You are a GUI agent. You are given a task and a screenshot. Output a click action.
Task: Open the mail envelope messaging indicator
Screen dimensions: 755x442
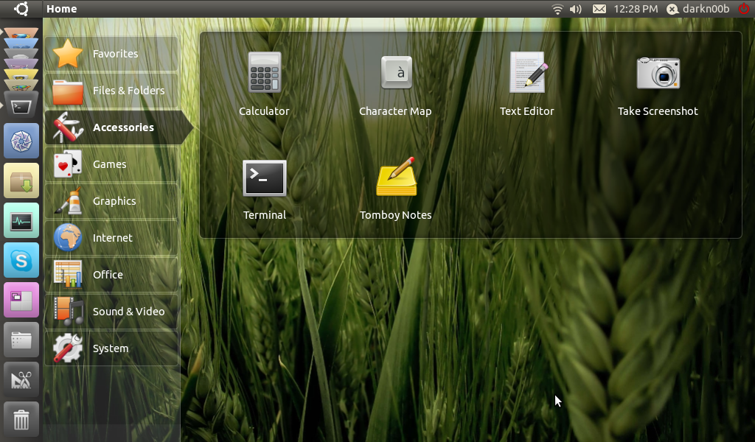point(599,9)
